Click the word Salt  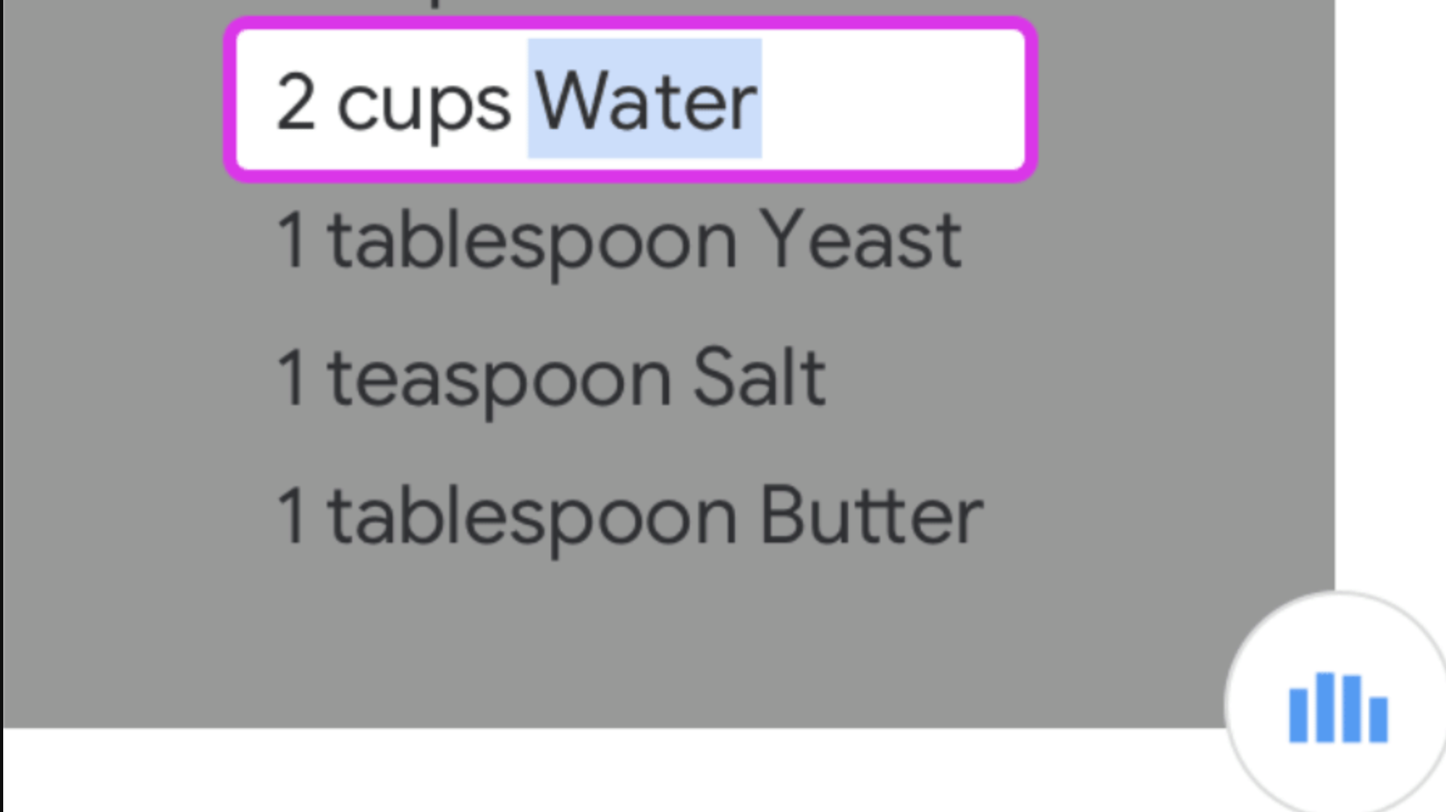[759, 377]
